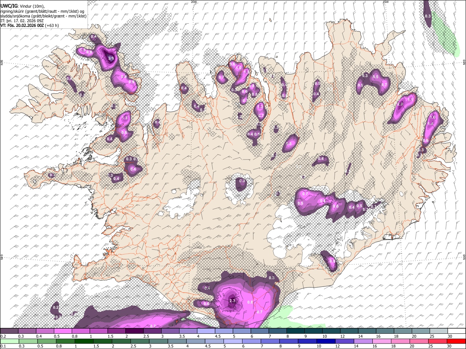
Task: Click the '3.6' precipitation value on the map
Action: coord(111,58)
